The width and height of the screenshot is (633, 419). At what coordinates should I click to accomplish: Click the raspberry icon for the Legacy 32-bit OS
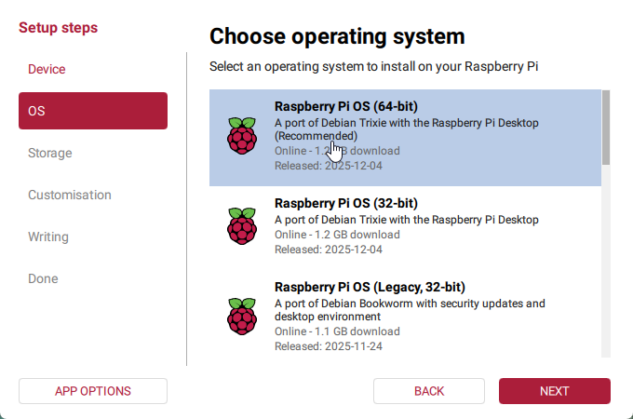[x=241, y=317]
